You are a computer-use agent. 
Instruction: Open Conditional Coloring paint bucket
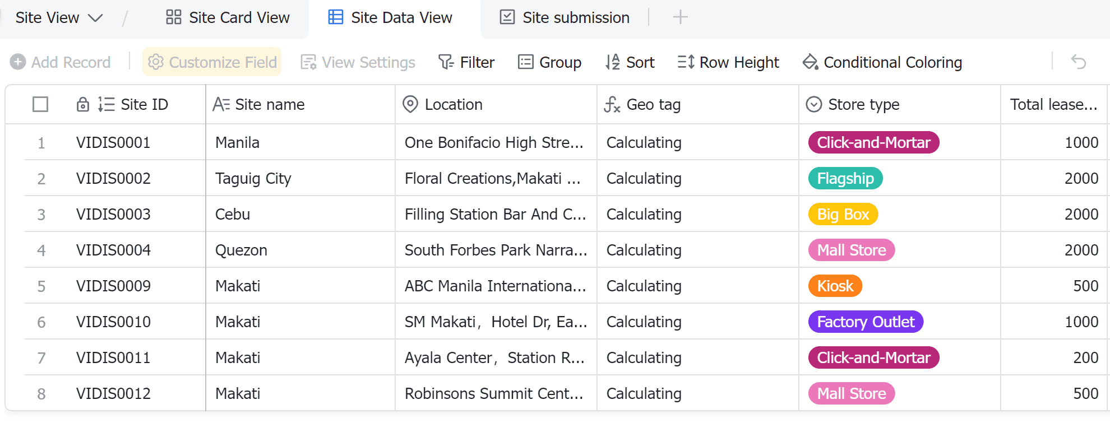pyautogui.click(x=811, y=62)
